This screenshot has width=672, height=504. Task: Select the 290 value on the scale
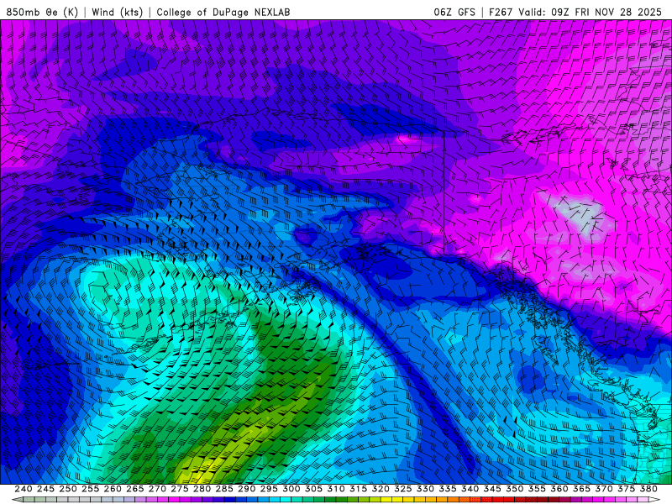pos(246,489)
